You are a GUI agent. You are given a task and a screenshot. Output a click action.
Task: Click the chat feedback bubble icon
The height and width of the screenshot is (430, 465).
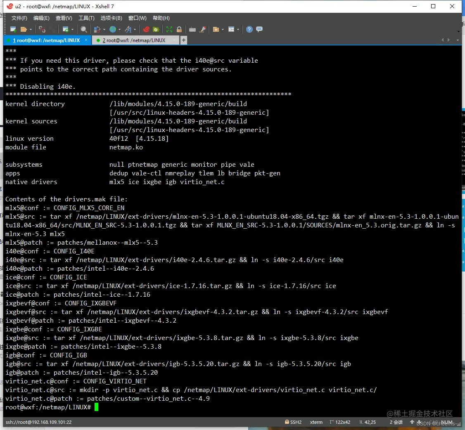(259, 29)
